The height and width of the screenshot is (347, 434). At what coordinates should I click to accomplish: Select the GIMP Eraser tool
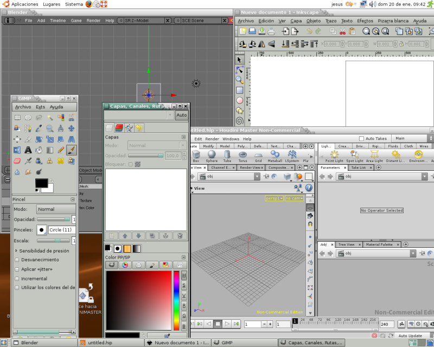[17, 161]
